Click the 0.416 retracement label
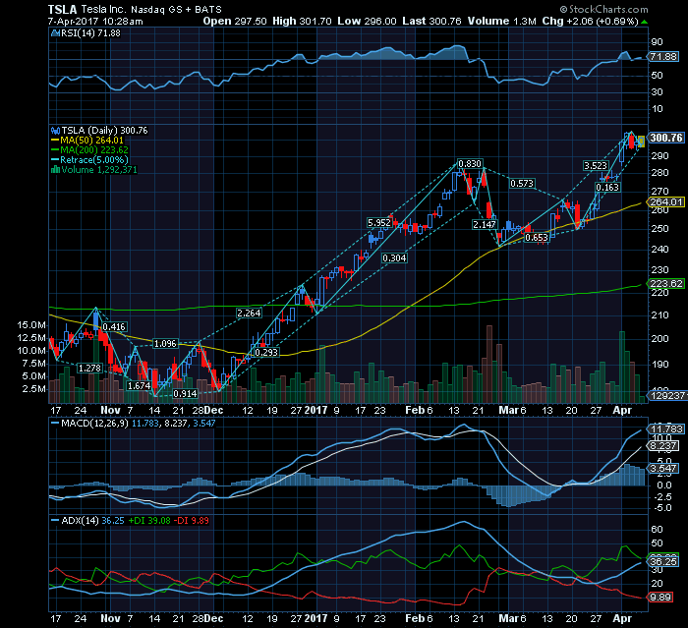The width and height of the screenshot is (688, 628). click(x=114, y=327)
